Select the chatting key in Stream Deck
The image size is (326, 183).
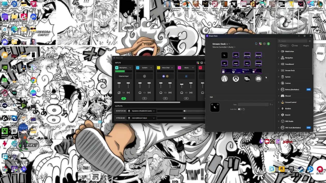point(259,63)
